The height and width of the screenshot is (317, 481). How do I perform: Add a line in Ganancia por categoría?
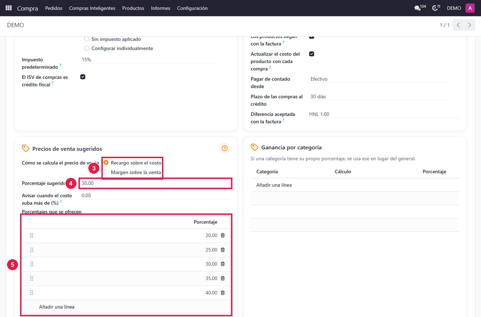tap(274, 185)
